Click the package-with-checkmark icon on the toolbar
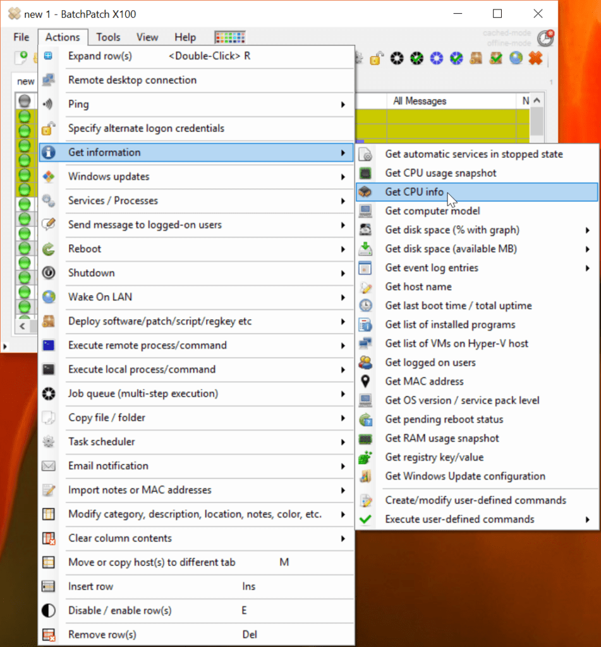Screen dimensions: 601x647 click(495, 59)
